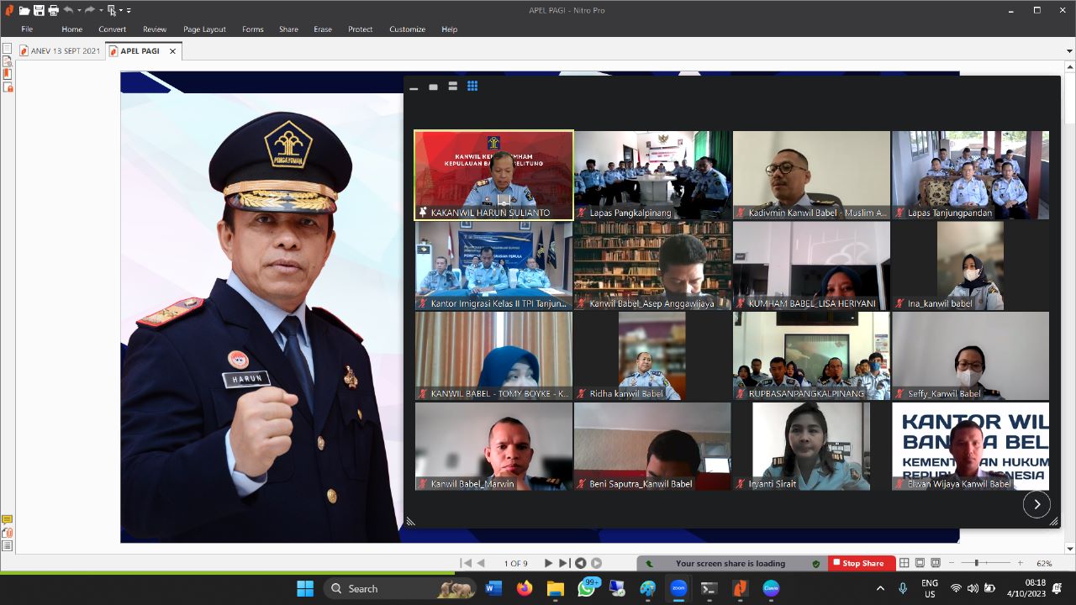Switch Zoom to speaker strip view

[452, 86]
